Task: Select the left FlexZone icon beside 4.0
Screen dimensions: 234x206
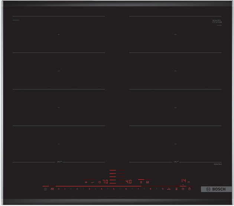Action: pos(141,182)
